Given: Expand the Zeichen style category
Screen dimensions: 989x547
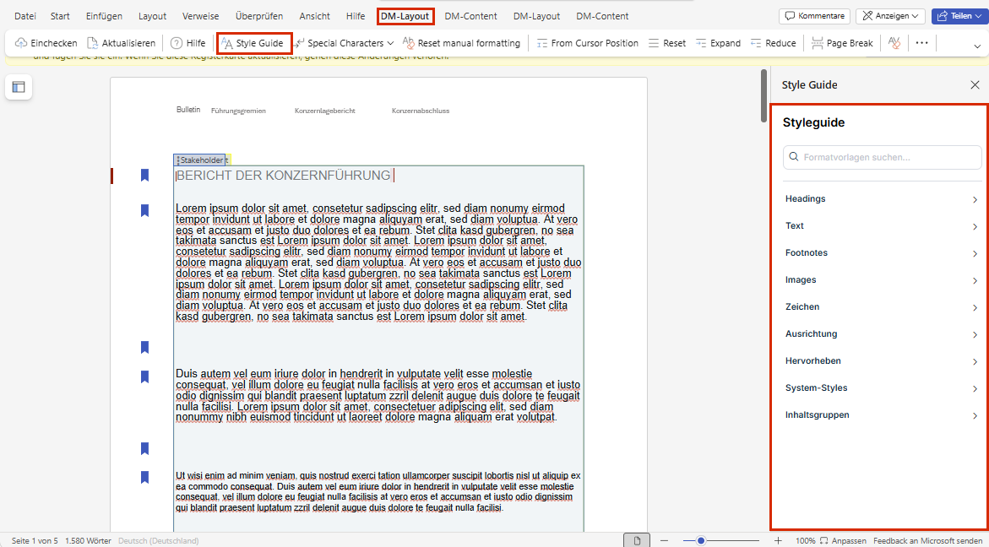Looking at the screenshot, I should [x=883, y=307].
